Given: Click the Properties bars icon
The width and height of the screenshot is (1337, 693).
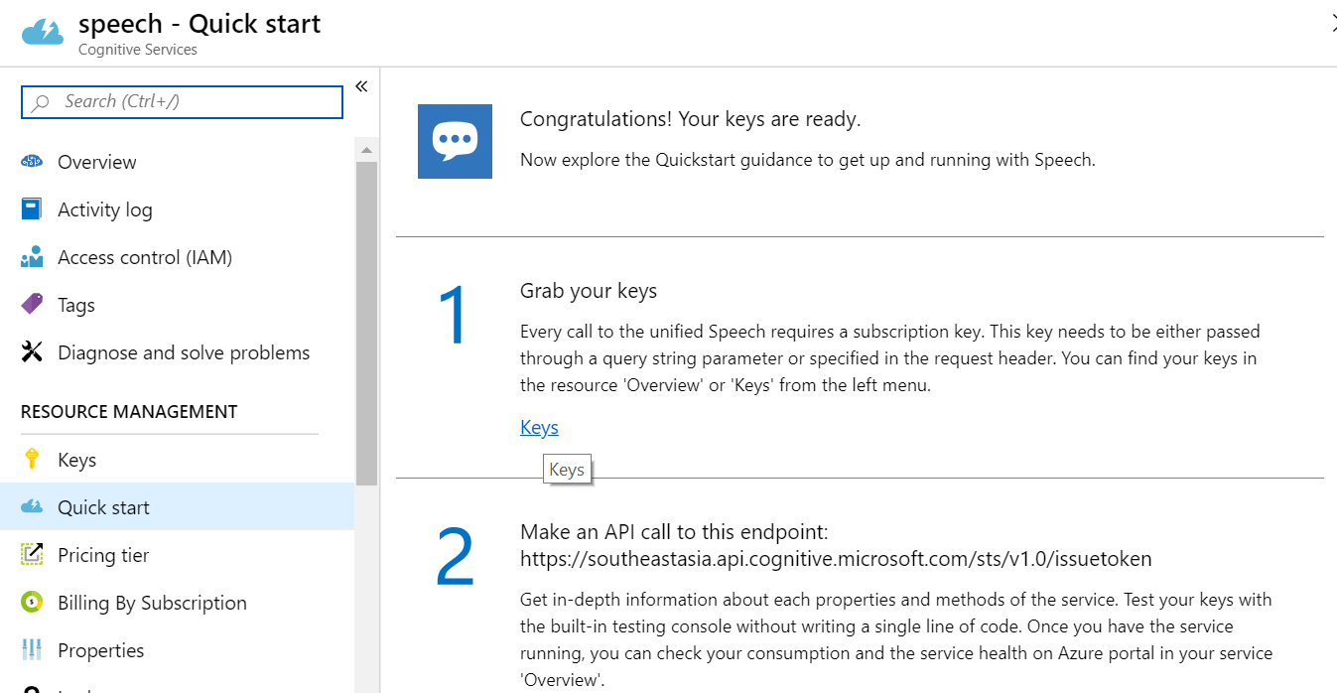Looking at the screenshot, I should [32, 650].
